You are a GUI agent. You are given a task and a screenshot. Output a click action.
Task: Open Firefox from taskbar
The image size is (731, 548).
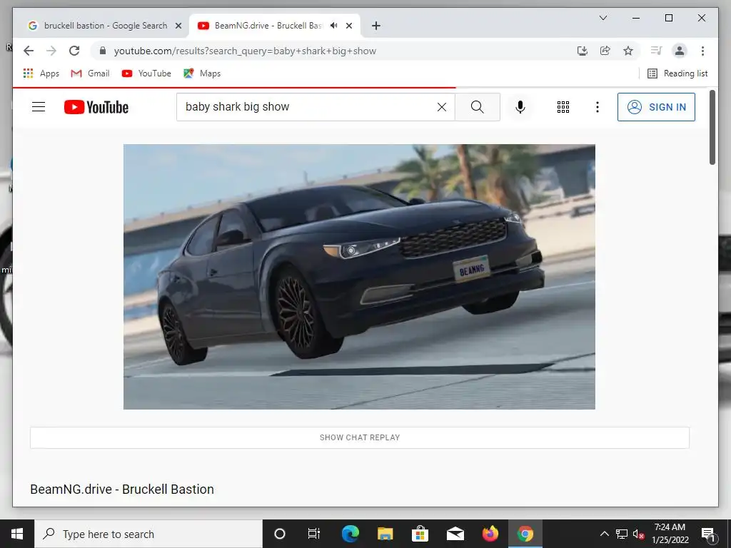click(490, 534)
